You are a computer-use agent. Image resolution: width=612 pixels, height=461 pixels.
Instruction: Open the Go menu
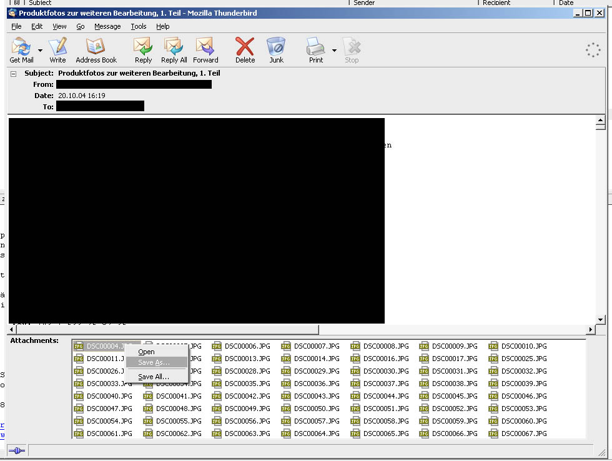(x=81, y=26)
